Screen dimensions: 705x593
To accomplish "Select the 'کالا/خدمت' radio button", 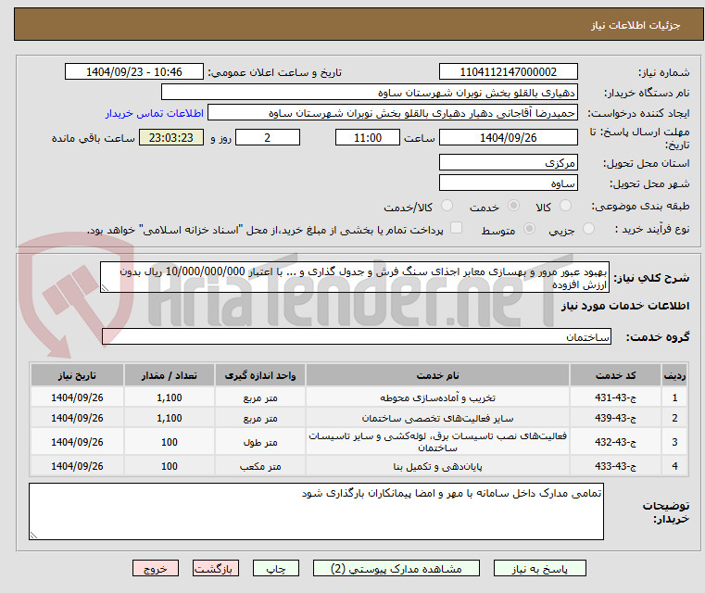I will (x=447, y=206).
